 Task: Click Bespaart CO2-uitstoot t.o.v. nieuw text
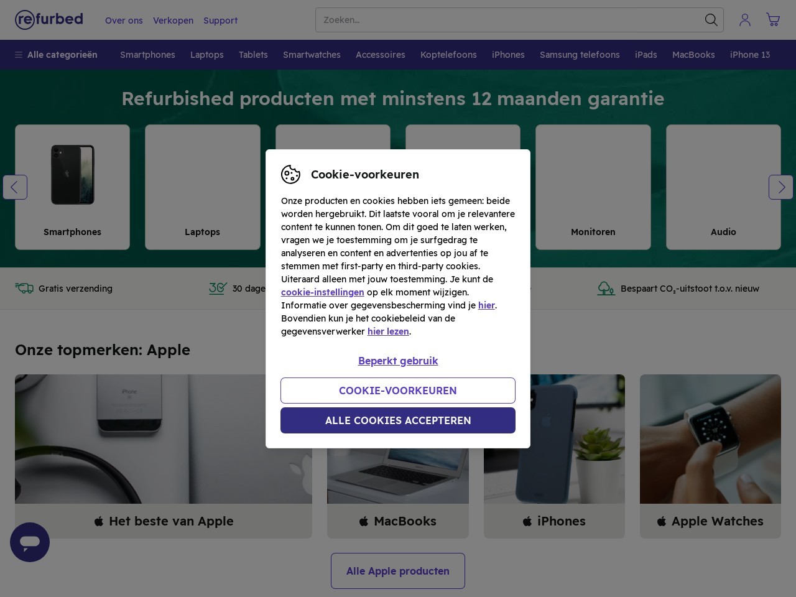tap(690, 289)
